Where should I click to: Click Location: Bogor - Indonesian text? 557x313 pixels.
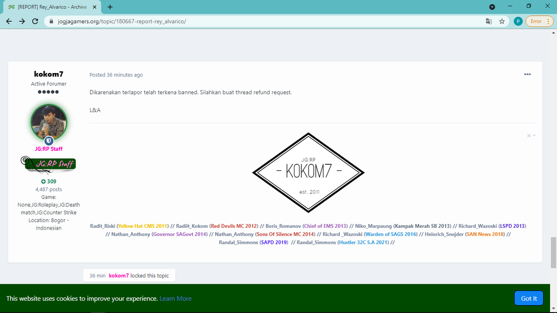[x=49, y=224]
